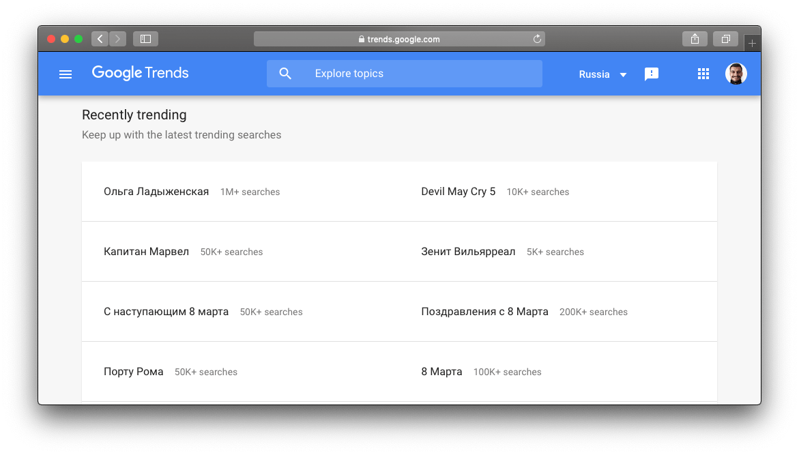Open trending search С наступающим 8 марта

tap(166, 312)
